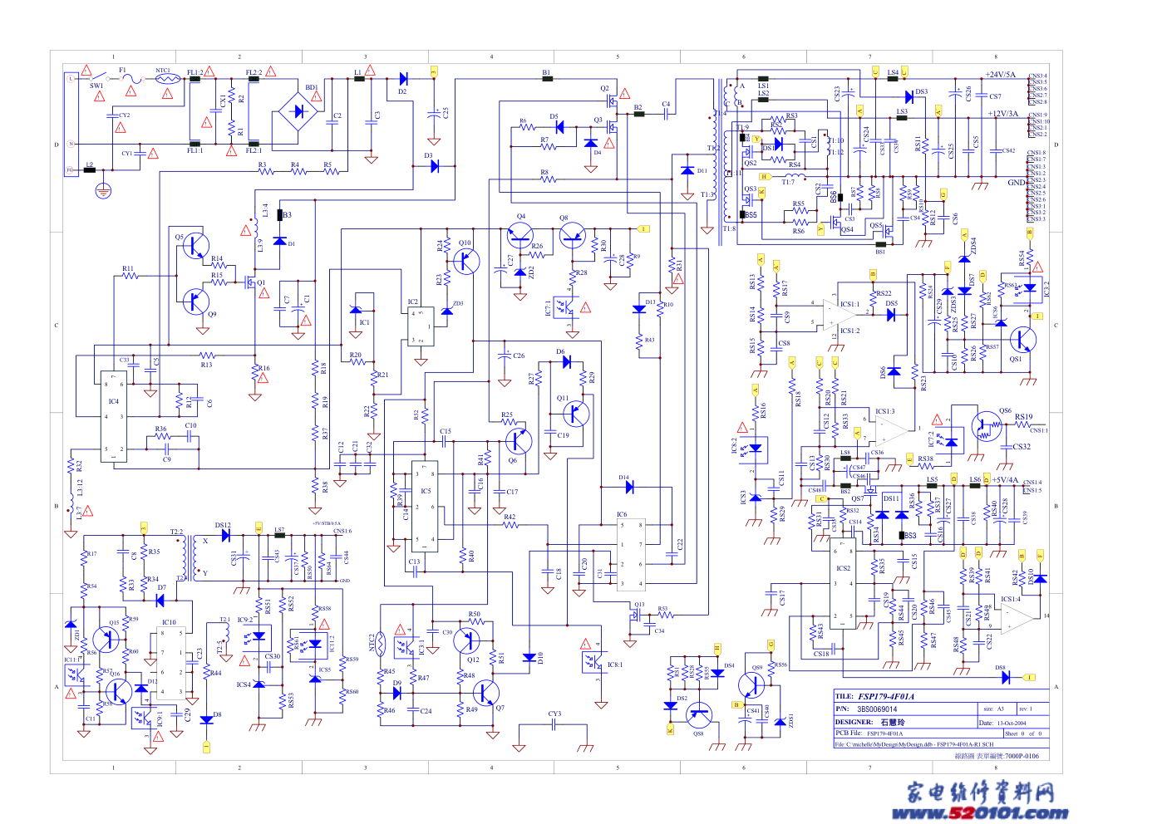Select the Q11 transistor symbol
This screenshot has height=824, width=1167.
click(x=575, y=414)
